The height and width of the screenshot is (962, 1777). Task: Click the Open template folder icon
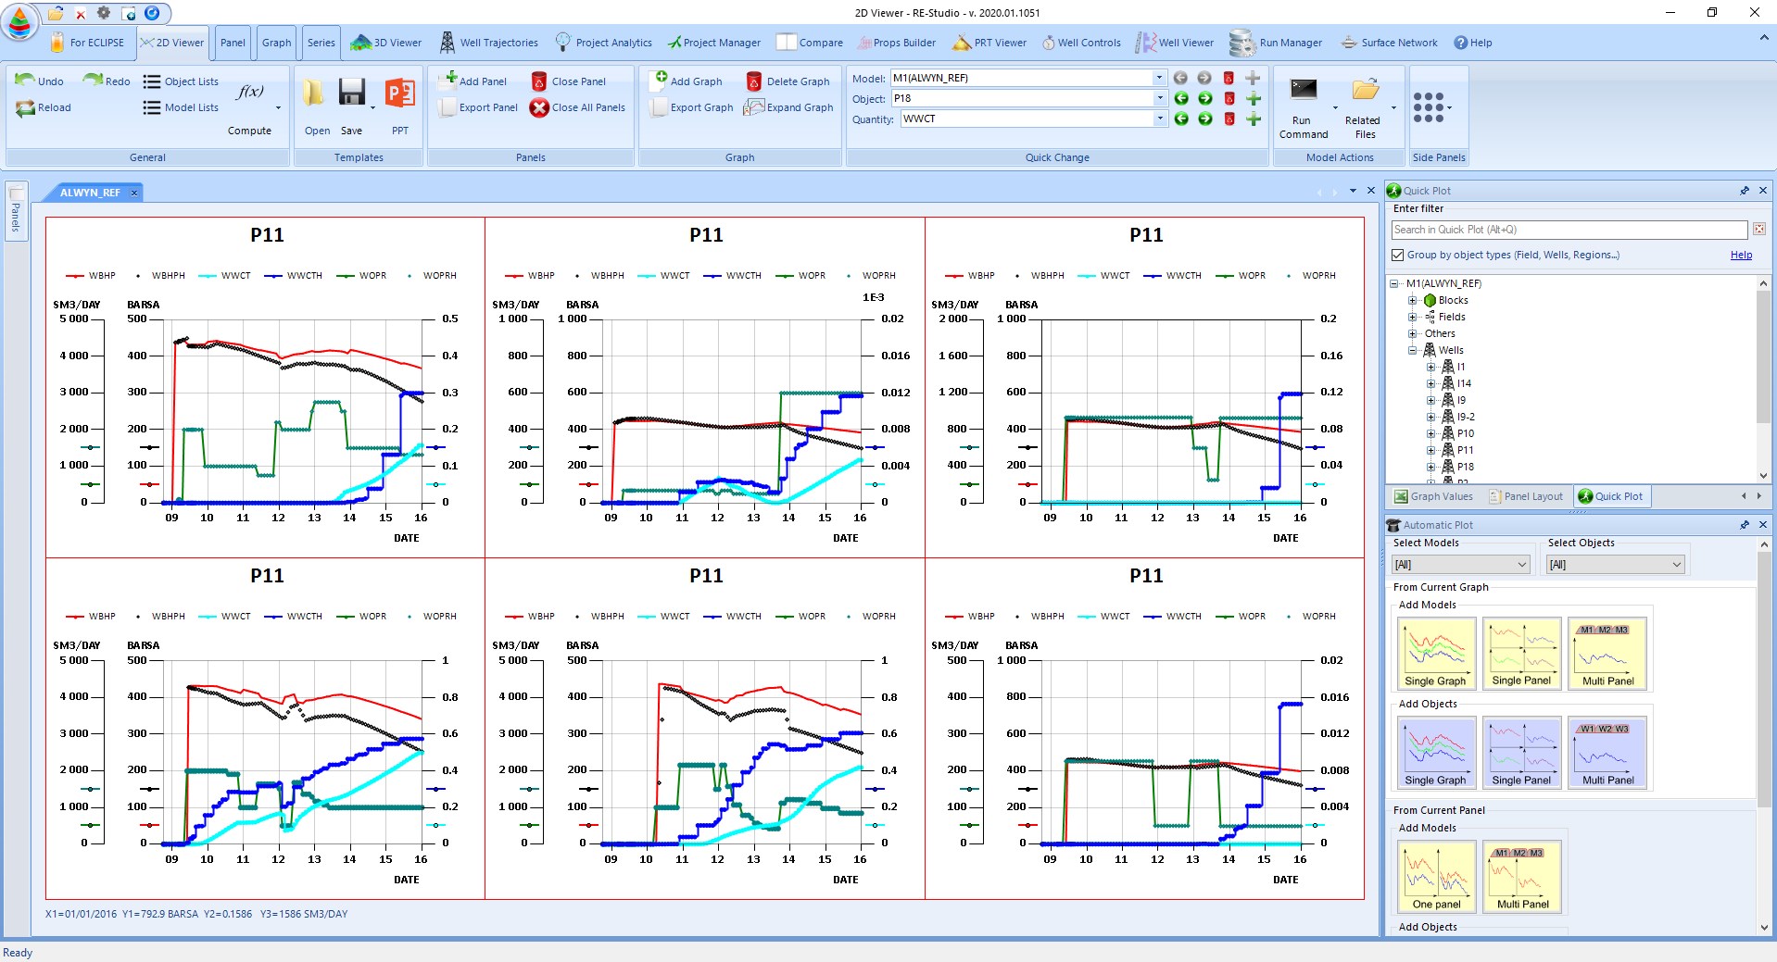tap(315, 92)
